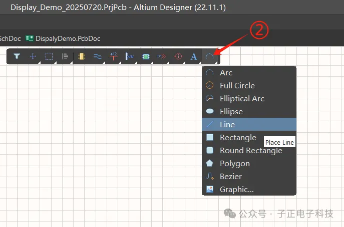Activate the rectangle select tool
Image resolution: width=344 pixels, height=227 pixels.
click(49, 56)
